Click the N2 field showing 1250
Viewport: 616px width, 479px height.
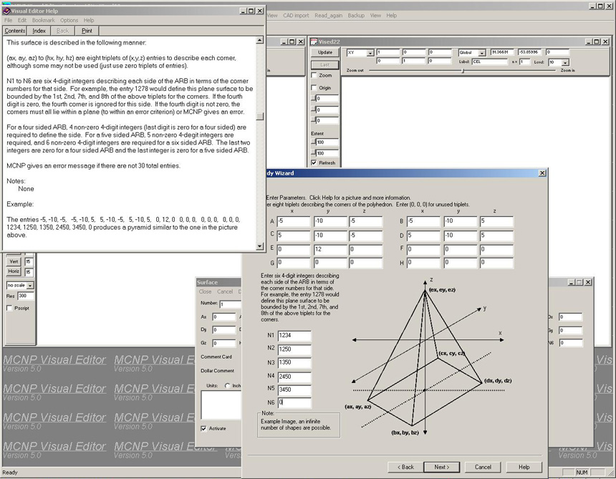[x=294, y=349]
